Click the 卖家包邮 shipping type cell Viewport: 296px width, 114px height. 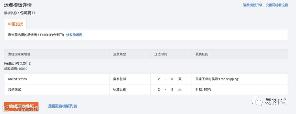[119, 79]
